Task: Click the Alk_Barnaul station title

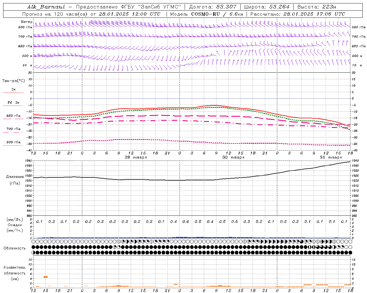Action: tap(46, 7)
